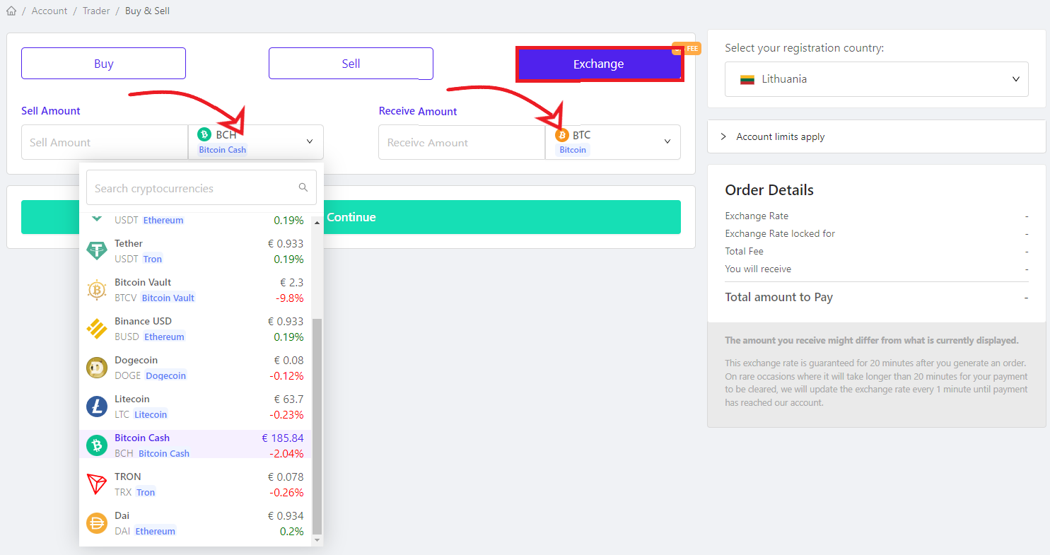Viewport: 1050px width, 555px height.
Task: Expand the Account limits apply section
Action: click(877, 136)
